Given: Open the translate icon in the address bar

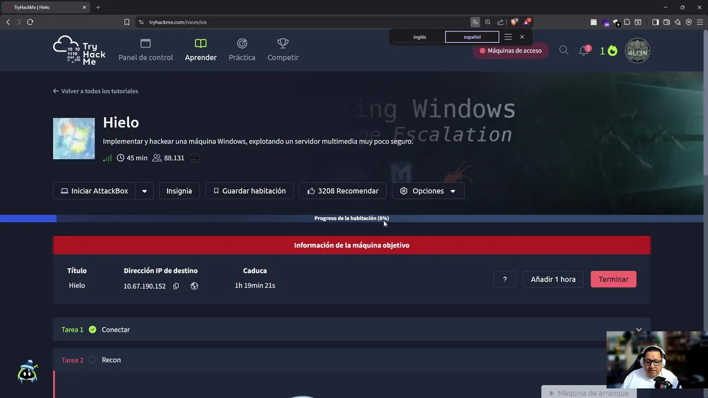Looking at the screenshot, I should pos(475,22).
